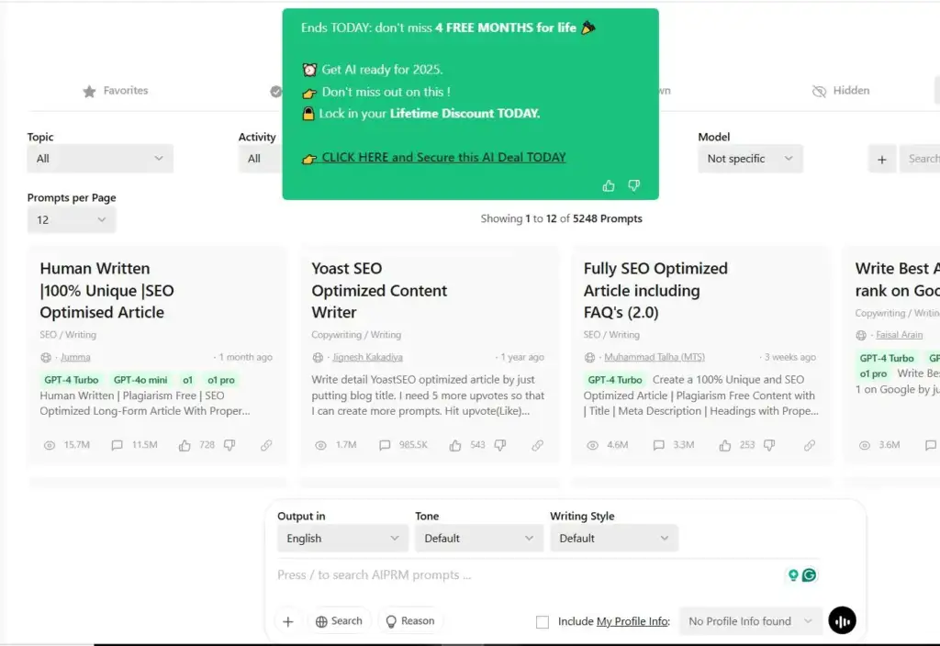
Task: Downvote the Fully SEO Optimized Article prompt
Action: (x=770, y=445)
